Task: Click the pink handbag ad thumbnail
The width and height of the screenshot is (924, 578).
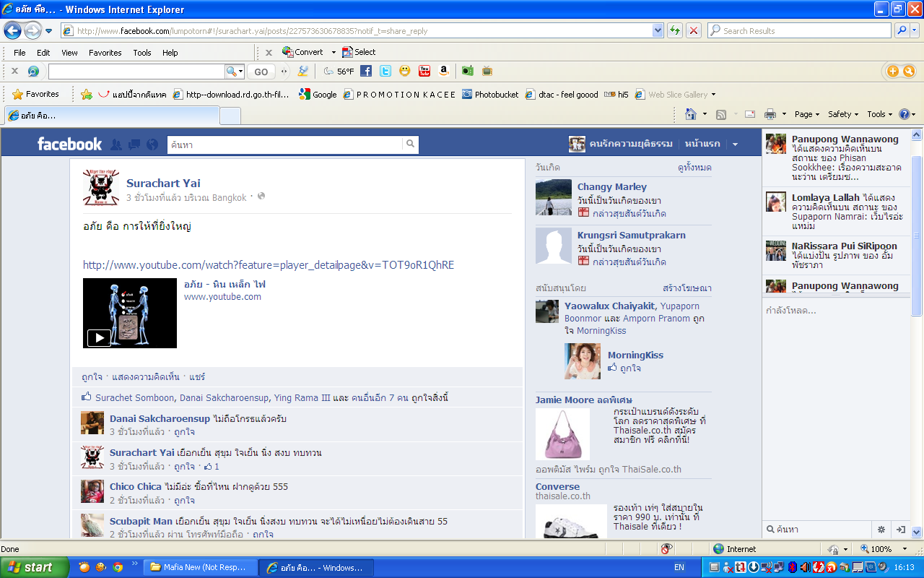Action: tap(562, 434)
